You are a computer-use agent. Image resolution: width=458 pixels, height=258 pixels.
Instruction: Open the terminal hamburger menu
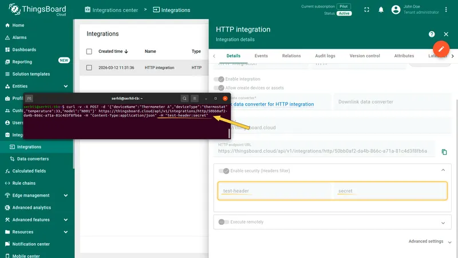195,99
